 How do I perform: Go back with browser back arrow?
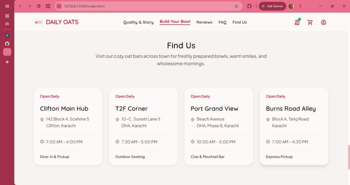[x=20, y=6]
